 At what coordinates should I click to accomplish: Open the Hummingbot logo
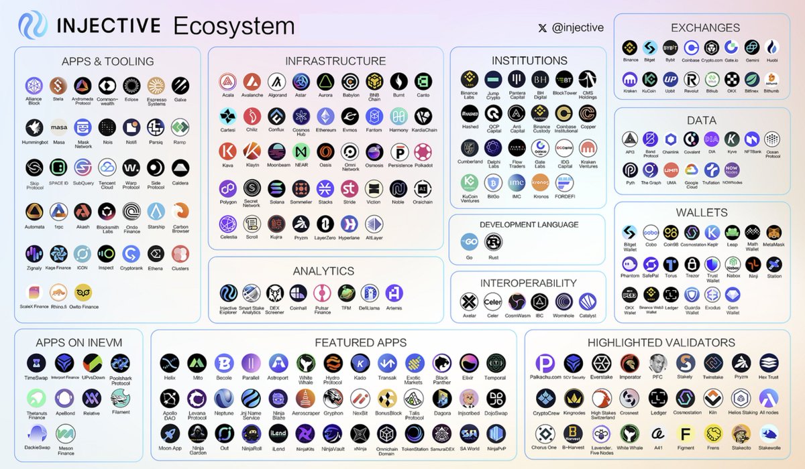tap(34, 127)
